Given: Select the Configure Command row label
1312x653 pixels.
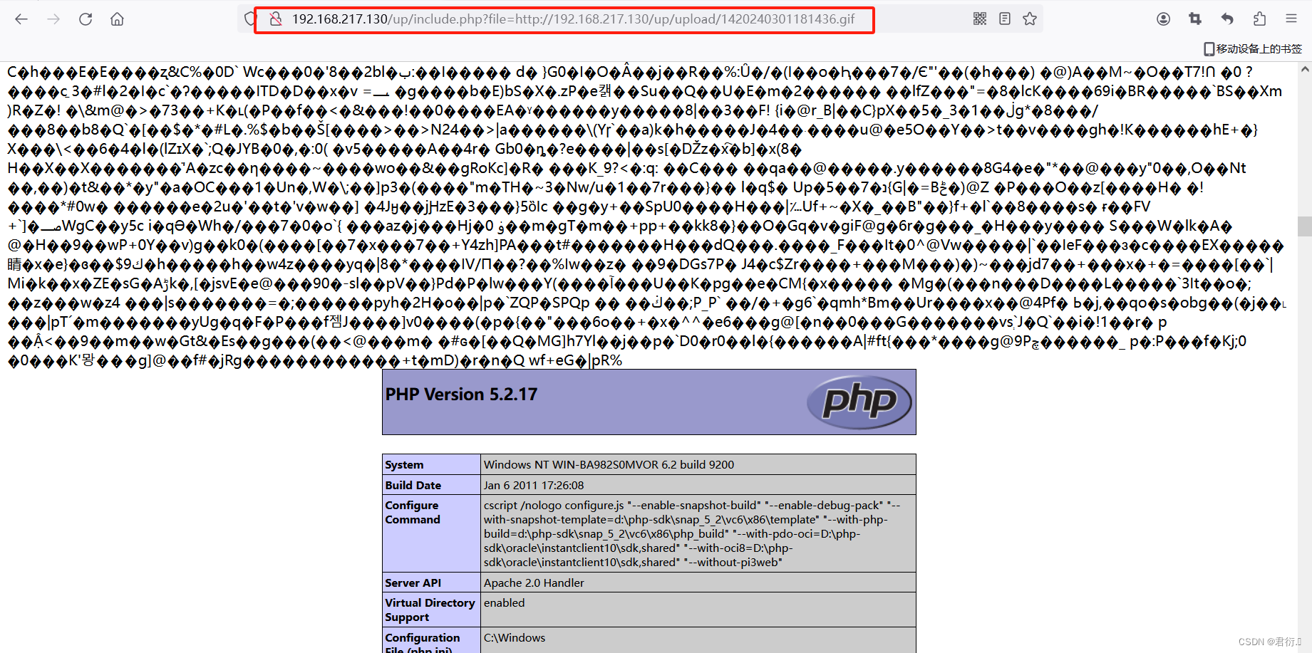Looking at the screenshot, I should (x=432, y=533).
